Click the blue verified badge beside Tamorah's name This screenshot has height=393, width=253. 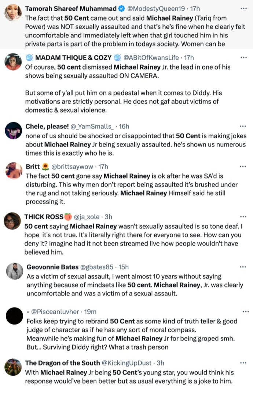click(122, 9)
